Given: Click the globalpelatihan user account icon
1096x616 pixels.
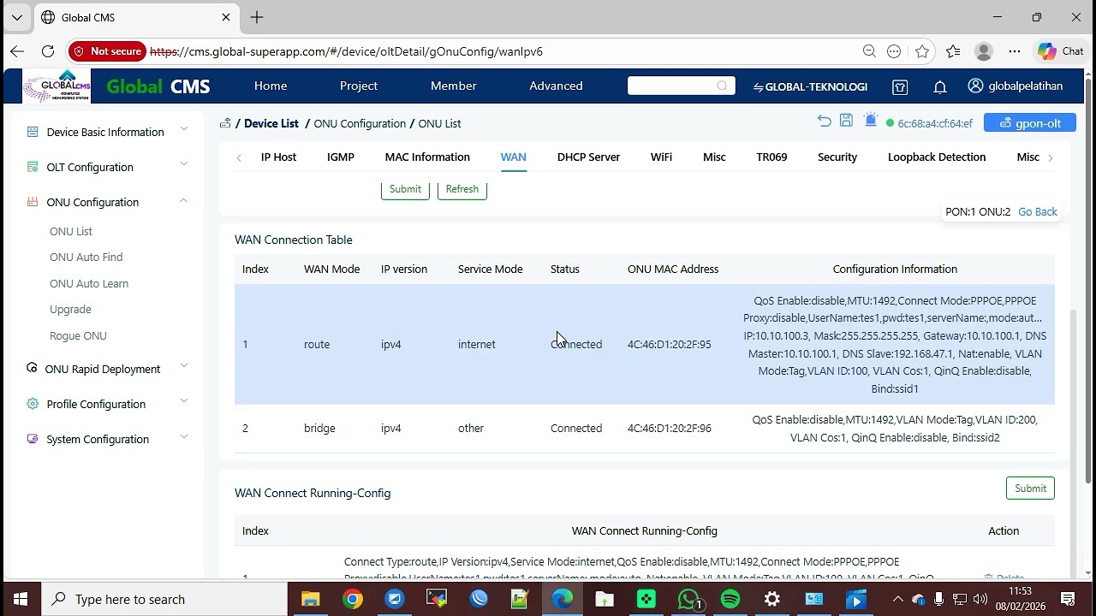Looking at the screenshot, I should [975, 86].
